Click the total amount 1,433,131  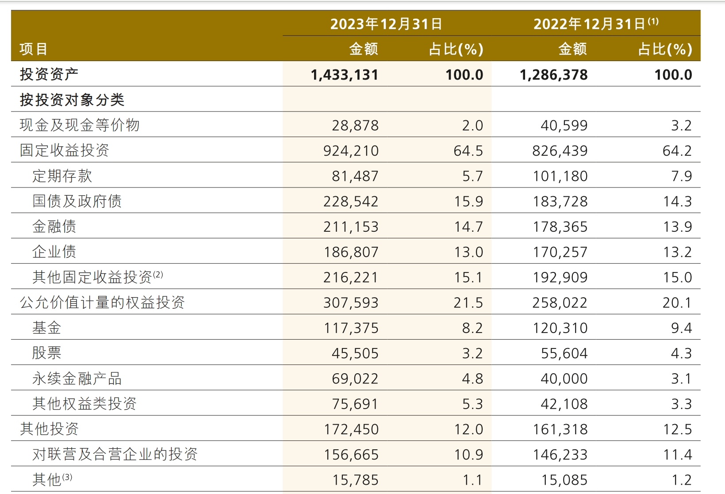pyautogui.click(x=345, y=75)
